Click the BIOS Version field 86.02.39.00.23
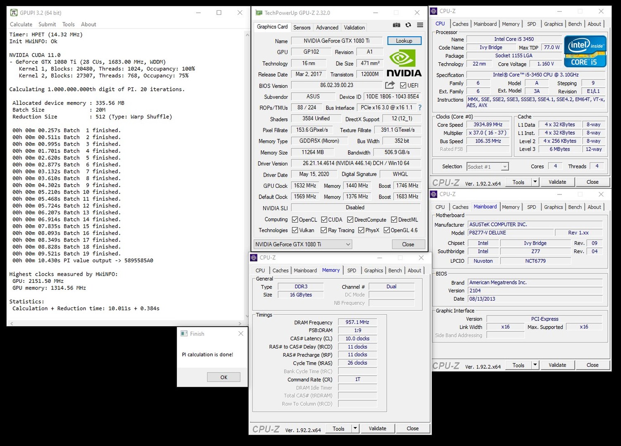This screenshot has height=446, width=621. pos(337,85)
